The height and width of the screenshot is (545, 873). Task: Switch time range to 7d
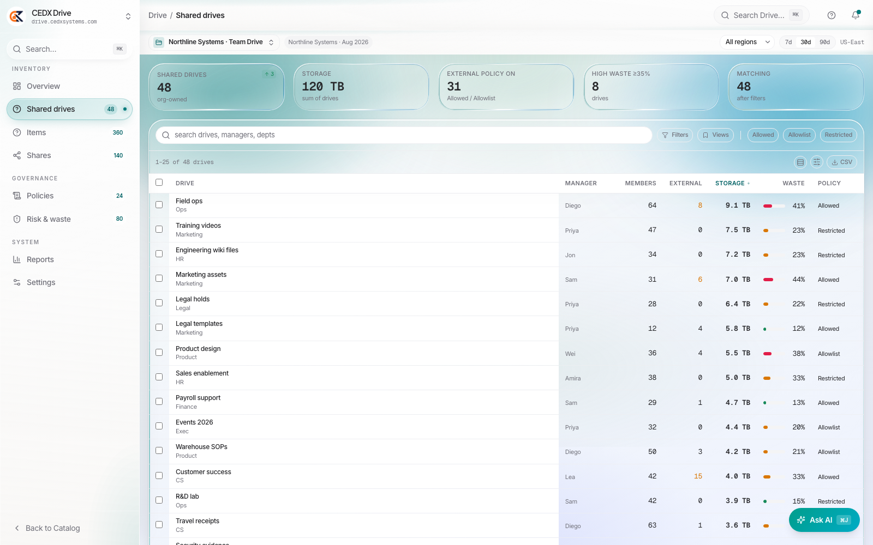click(788, 42)
